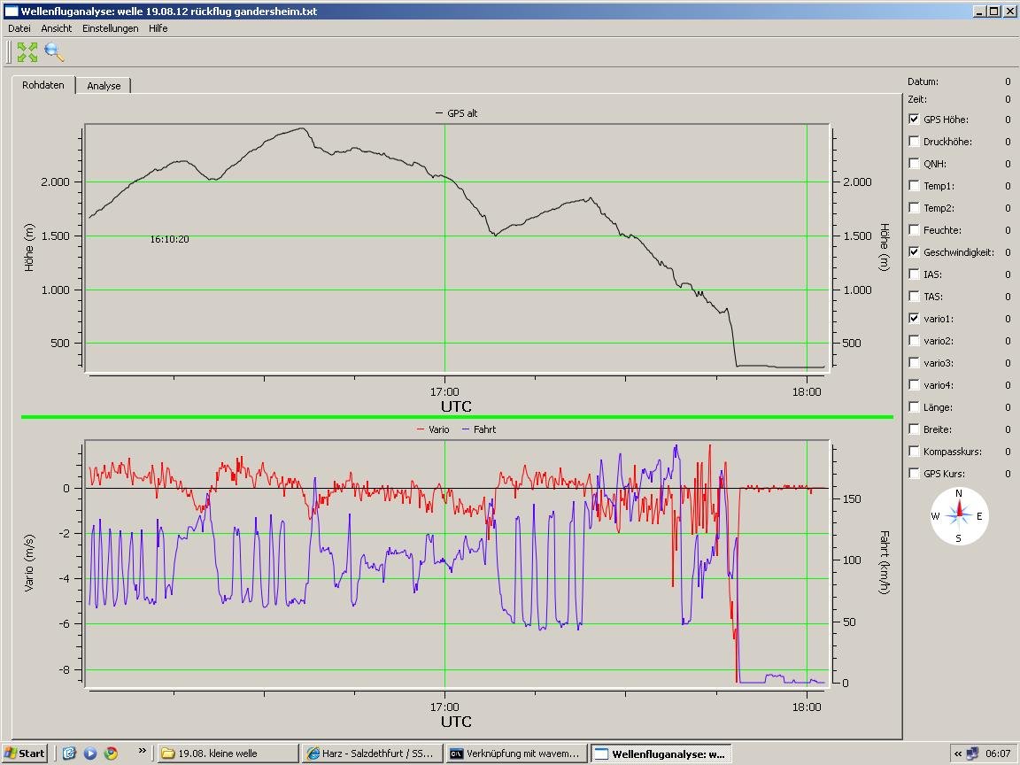
Task: Switch to '19.08. kleine welle' taskbar folder
Action: pos(228,753)
